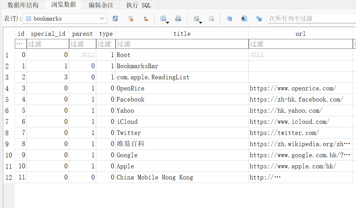The image size is (356, 208).
Task: Open the bookmarks table selector
Action: click(x=65, y=18)
